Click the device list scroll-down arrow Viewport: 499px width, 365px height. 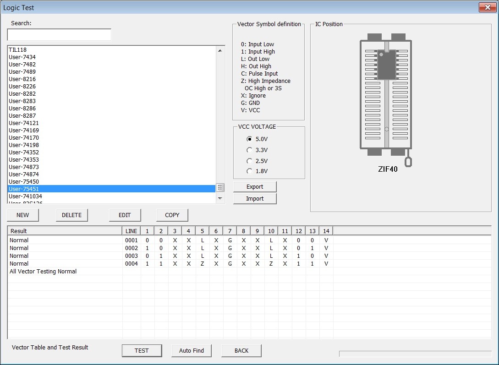[220, 198]
